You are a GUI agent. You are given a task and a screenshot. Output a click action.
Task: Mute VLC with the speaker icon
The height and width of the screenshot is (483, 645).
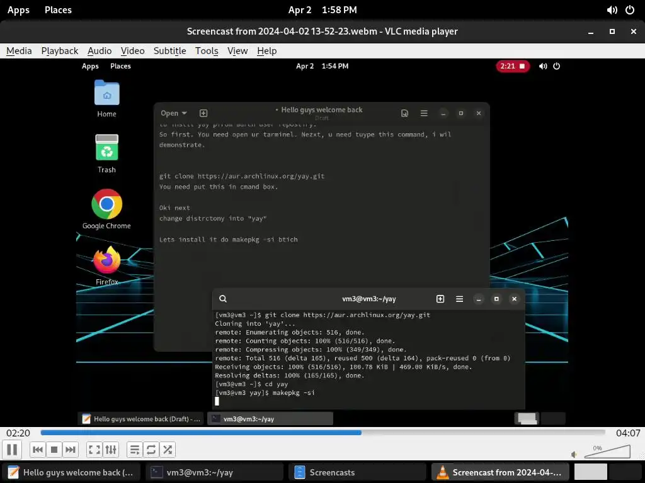[x=574, y=454]
